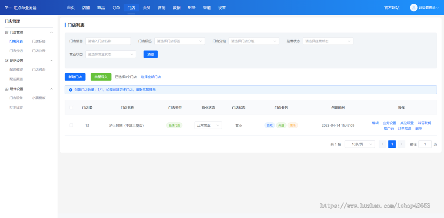Select 门店分组 in sidebar

[16, 51]
